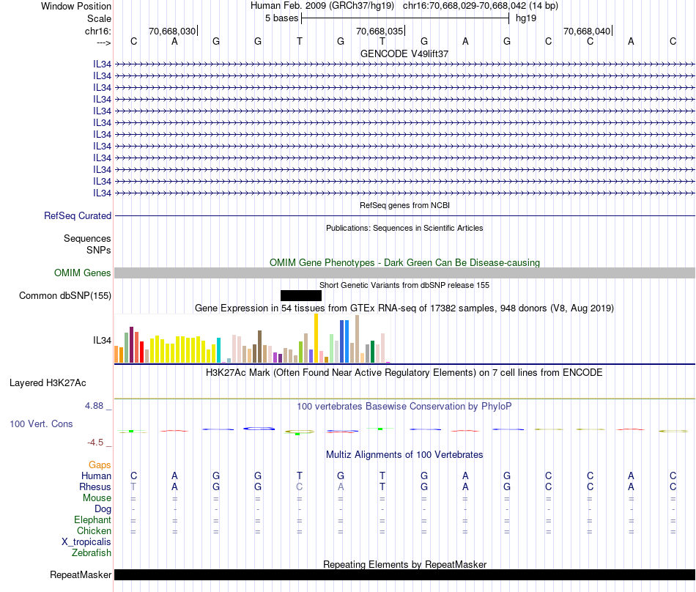Click the Sequences SNPs track label
Image resolution: width=696 pixels, height=592 pixels.
click(87, 244)
